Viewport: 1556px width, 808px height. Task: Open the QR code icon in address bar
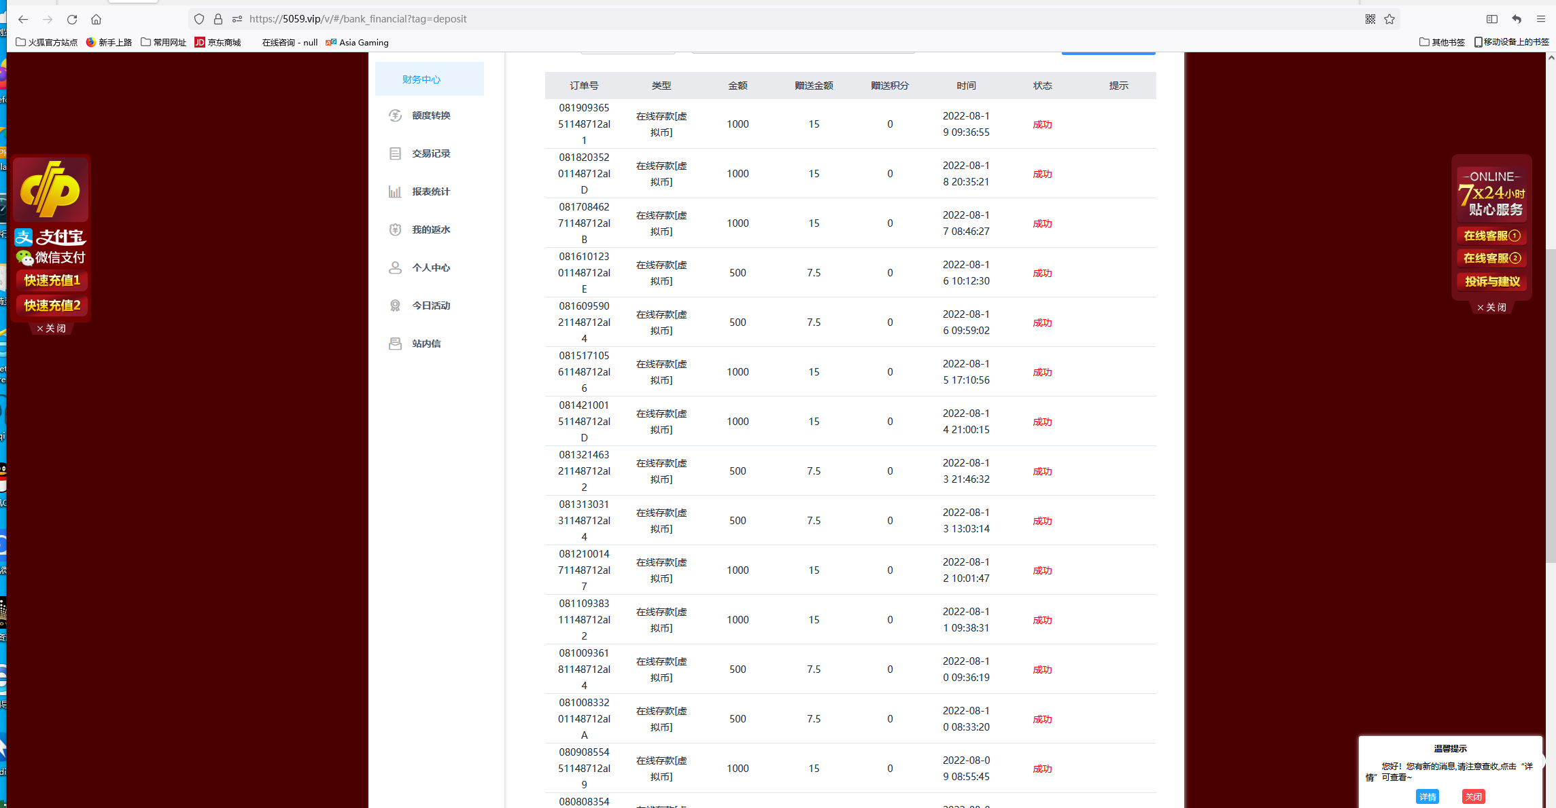click(1370, 19)
